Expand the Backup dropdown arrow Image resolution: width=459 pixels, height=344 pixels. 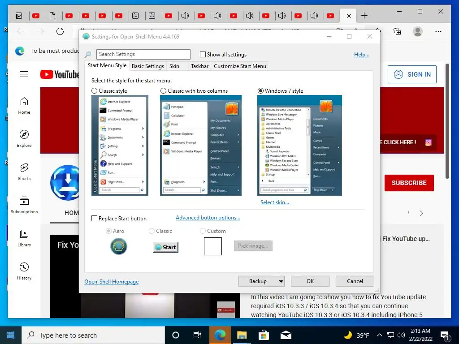[x=281, y=281]
